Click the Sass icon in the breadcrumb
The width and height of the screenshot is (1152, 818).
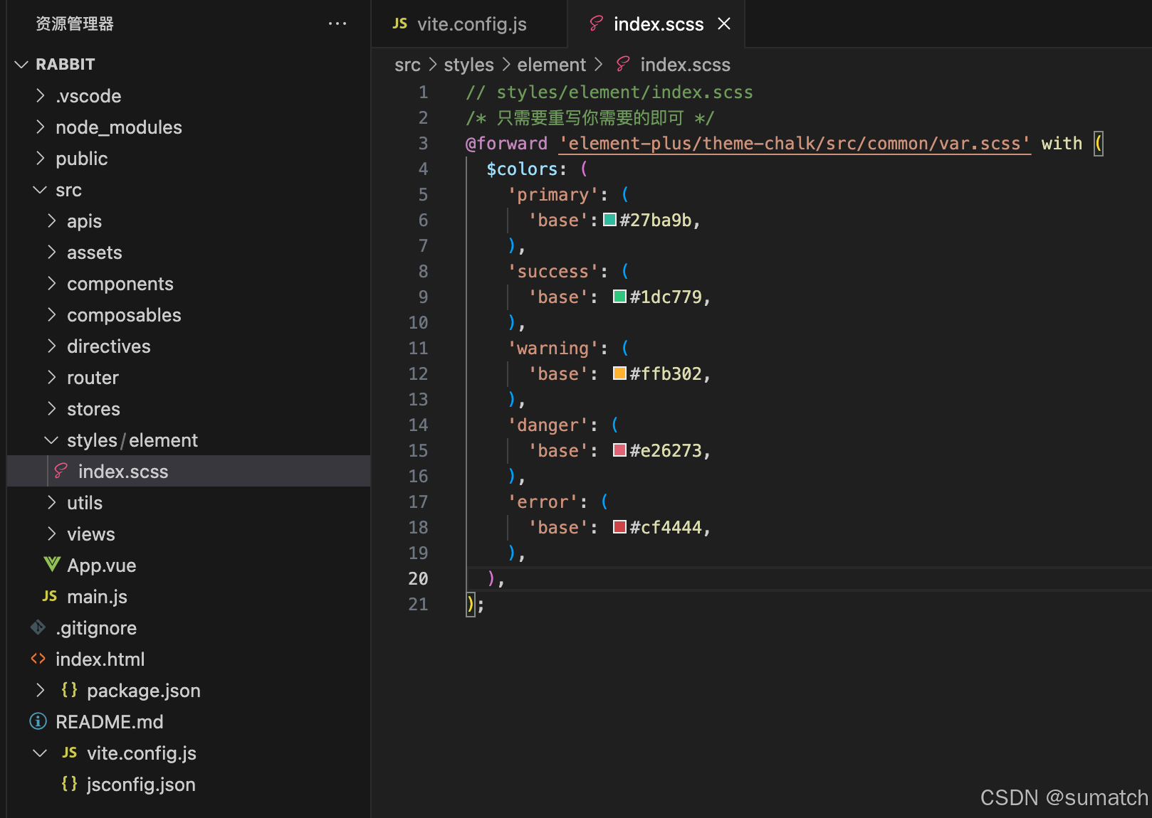pyautogui.click(x=622, y=64)
